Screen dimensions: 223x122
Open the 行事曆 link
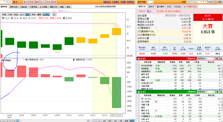(x=123, y=2)
